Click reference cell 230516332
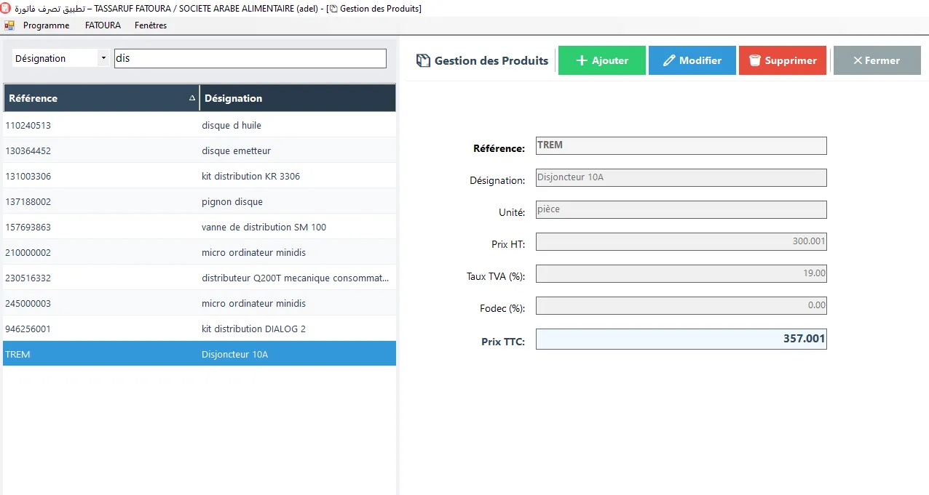929x495 pixels. (x=101, y=278)
